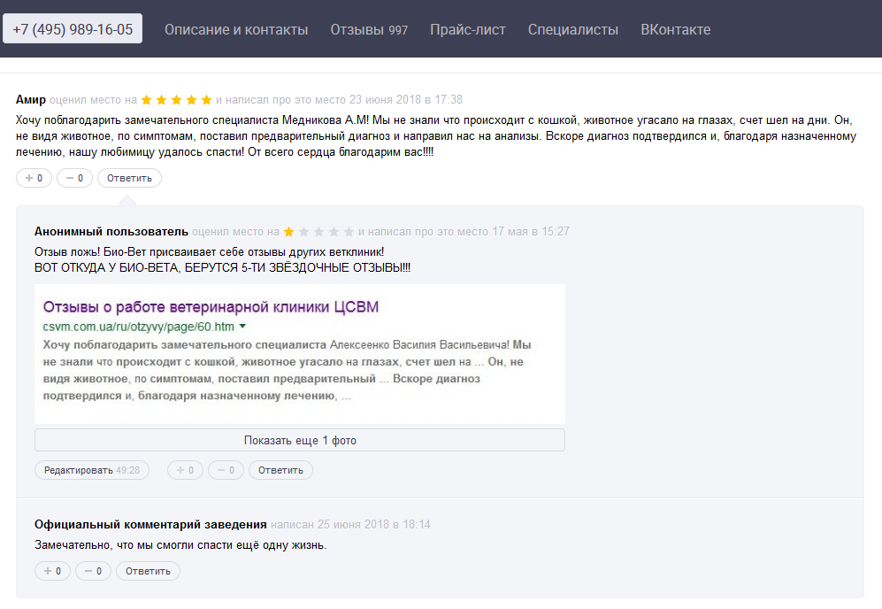Click Официальный комментарий заведения heading
The width and height of the screenshot is (882, 609).
[150, 525]
